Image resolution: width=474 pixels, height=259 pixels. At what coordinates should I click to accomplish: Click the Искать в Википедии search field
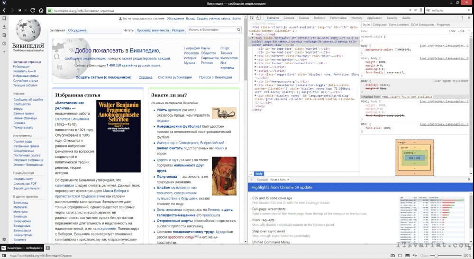(x=212, y=30)
